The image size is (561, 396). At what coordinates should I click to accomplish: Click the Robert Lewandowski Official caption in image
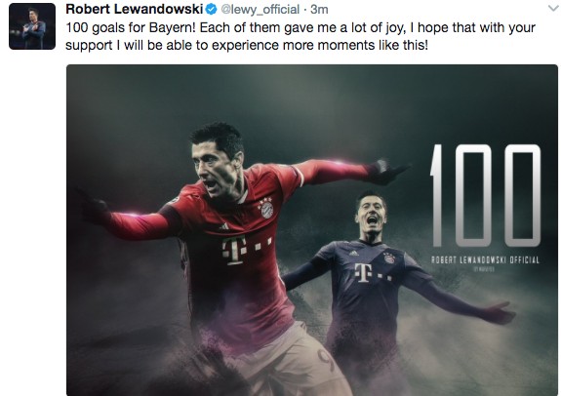pos(485,260)
